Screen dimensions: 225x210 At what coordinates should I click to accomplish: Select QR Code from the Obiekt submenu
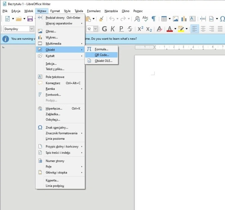point(102,55)
